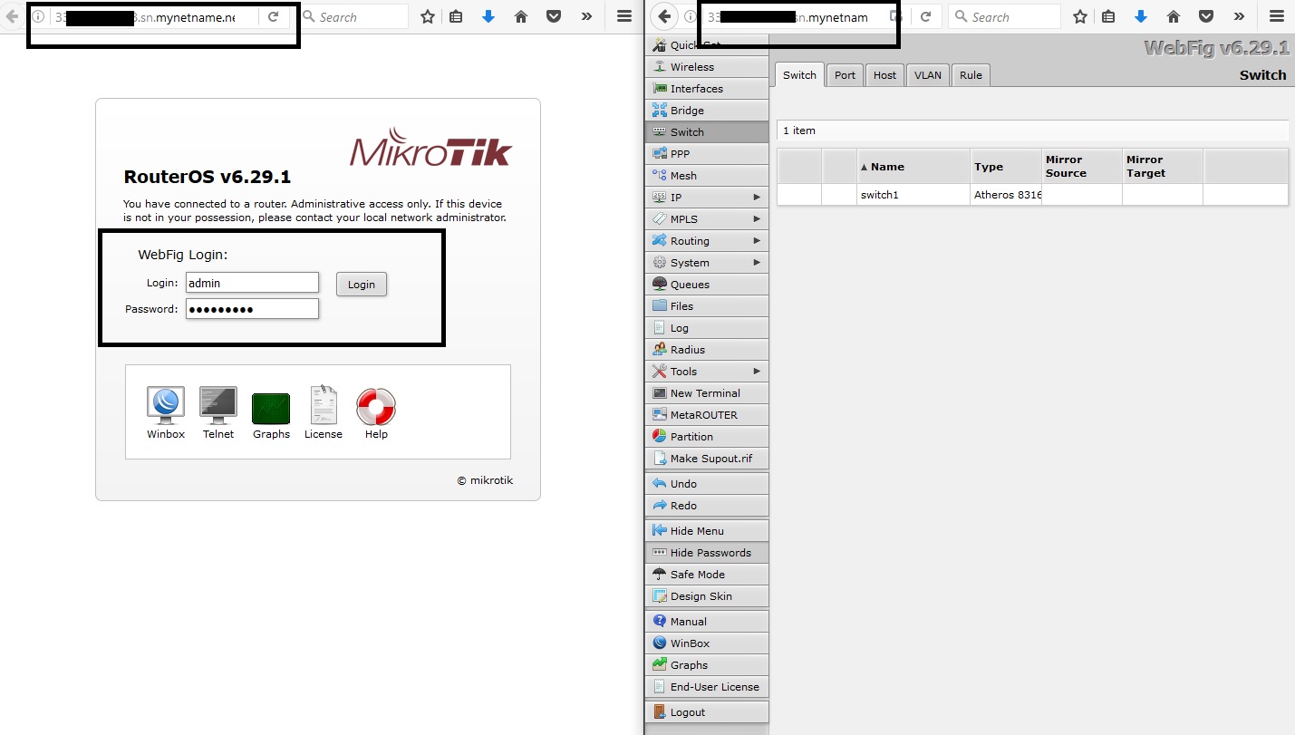Click the Manual help icon
The height and width of the screenshot is (735, 1295).
(x=660, y=622)
